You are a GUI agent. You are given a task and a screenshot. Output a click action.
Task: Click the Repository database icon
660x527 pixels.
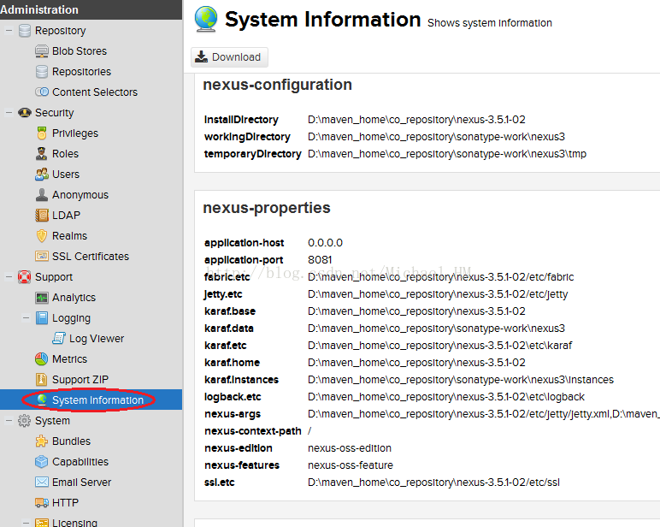(x=25, y=31)
